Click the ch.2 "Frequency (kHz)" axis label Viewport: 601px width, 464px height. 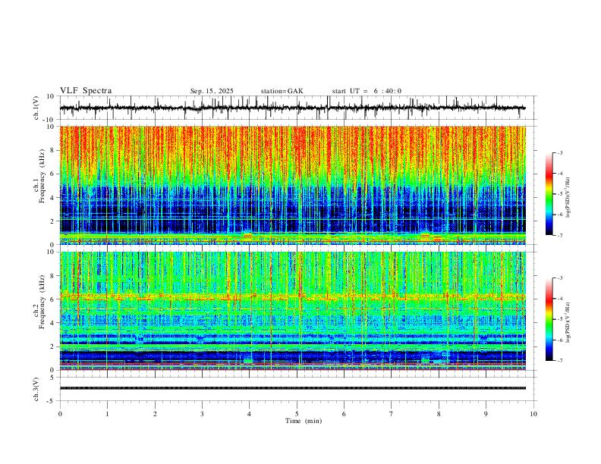point(42,302)
